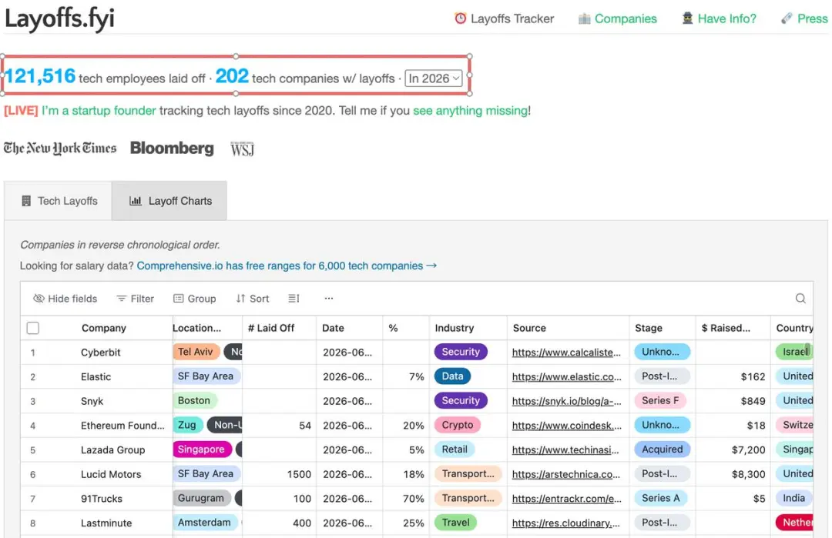The image size is (832, 538).
Task: Click the buildings icon beside Companies
Action: click(x=584, y=18)
